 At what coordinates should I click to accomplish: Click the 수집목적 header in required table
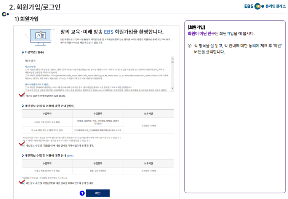pyautogui.click(x=47, y=113)
